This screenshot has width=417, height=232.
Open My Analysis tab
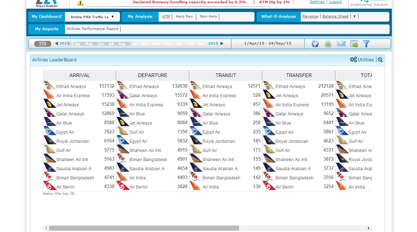click(140, 16)
